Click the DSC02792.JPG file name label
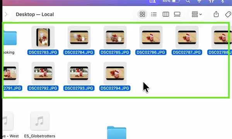The width and height of the screenshot is (232, 139). point(43,88)
